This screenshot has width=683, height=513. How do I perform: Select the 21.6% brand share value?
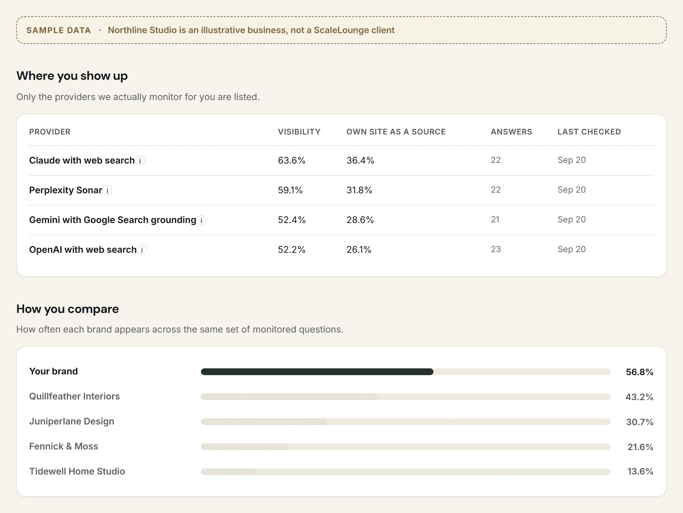tap(640, 447)
